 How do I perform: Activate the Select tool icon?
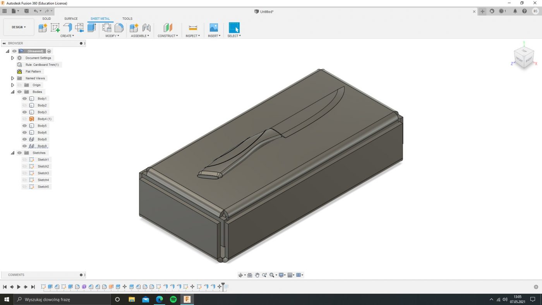pyautogui.click(x=234, y=27)
